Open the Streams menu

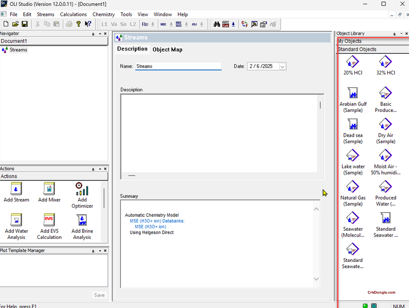pos(46,14)
